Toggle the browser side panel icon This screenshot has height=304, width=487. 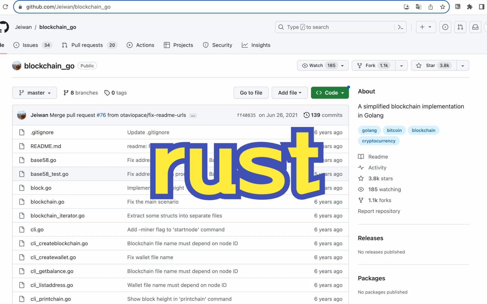pyautogui.click(x=481, y=7)
